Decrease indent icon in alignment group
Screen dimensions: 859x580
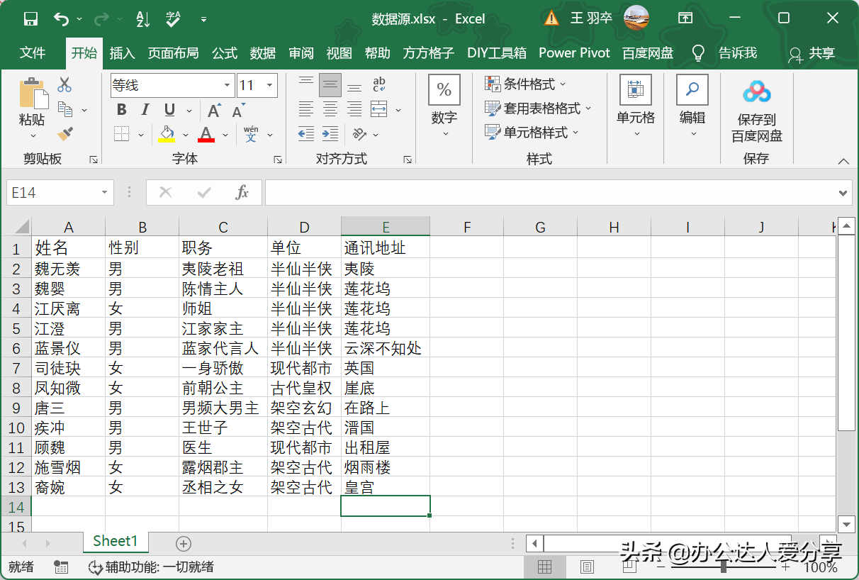[305, 133]
